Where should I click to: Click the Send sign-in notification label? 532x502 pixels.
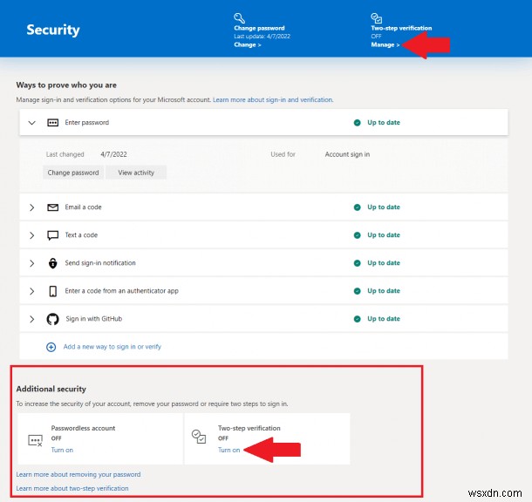[x=100, y=263]
